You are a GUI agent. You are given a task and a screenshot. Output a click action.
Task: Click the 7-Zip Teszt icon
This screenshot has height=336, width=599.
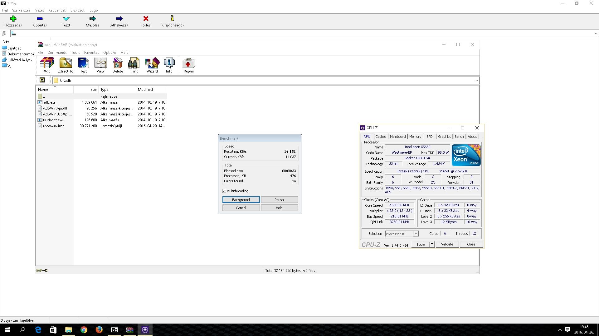(x=66, y=19)
